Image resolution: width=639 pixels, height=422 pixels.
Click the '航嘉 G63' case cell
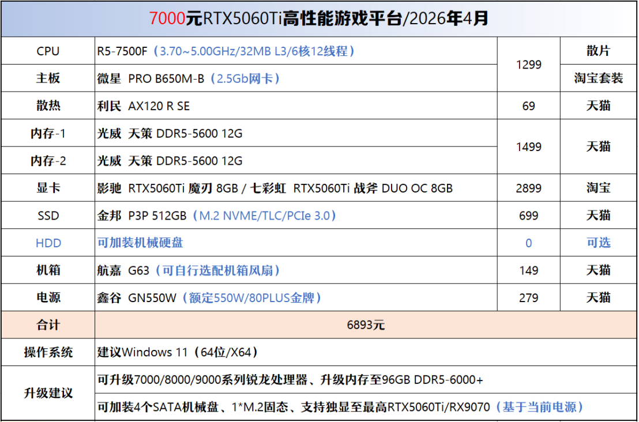[x=296, y=270]
